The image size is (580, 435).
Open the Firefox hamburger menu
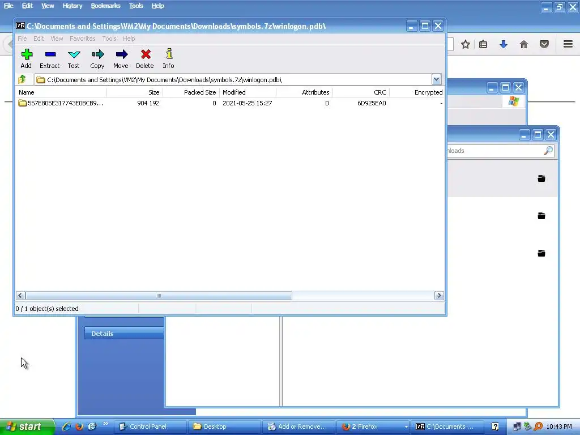[568, 44]
